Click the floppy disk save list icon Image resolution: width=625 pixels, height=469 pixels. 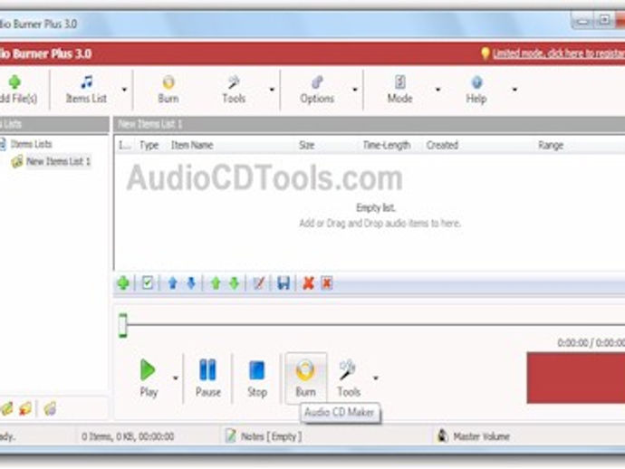click(284, 283)
